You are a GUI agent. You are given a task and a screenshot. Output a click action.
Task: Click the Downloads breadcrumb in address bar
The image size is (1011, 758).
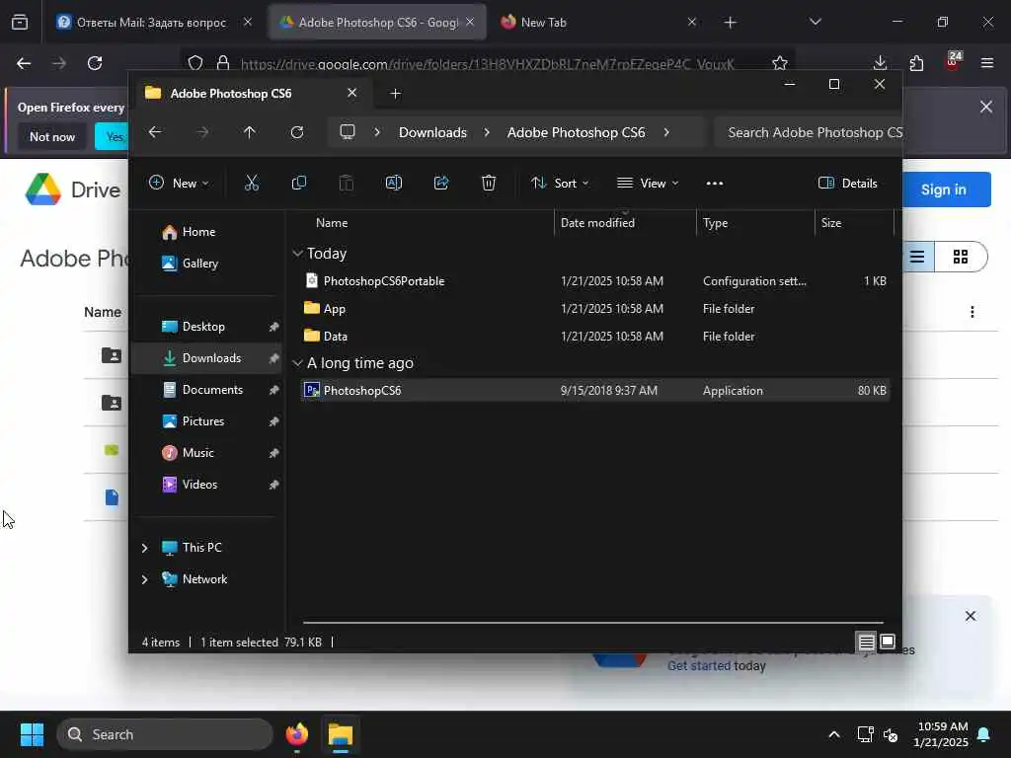click(x=432, y=132)
